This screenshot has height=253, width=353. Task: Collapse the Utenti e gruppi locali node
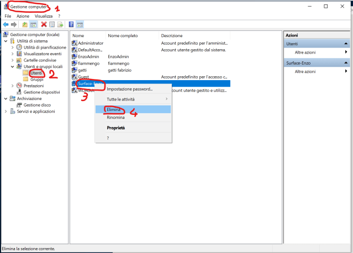pyautogui.click(x=13, y=66)
